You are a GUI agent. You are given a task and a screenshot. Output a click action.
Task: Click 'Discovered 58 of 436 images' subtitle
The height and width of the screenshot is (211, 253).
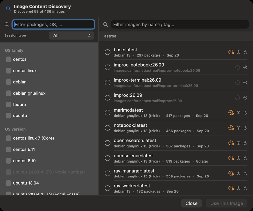tap(39, 12)
